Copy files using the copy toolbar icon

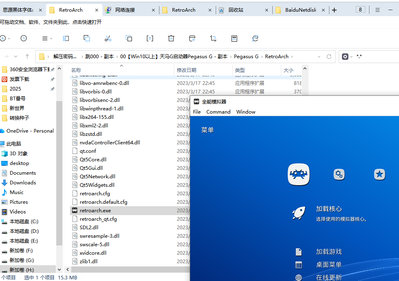[87, 38]
